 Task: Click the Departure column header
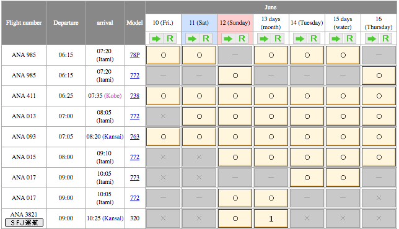pos(66,23)
